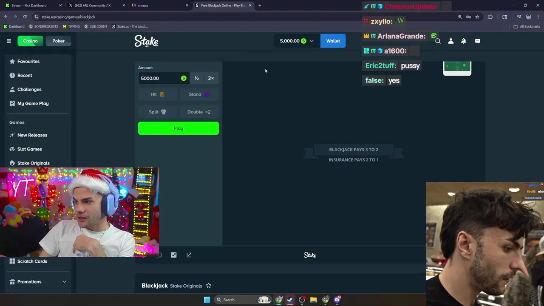The height and width of the screenshot is (306, 544).
Task: Open the user account profile icon
Action: (x=450, y=41)
